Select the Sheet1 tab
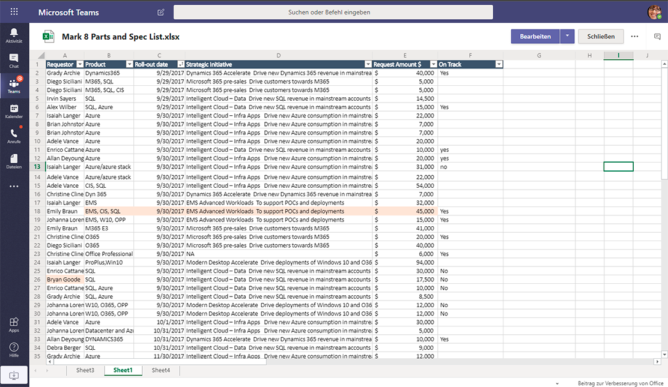The width and height of the screenshot is (668, 387). click(123, 370)
